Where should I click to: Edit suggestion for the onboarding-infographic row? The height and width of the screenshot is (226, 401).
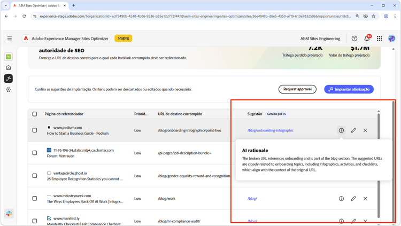coord(353,130)
